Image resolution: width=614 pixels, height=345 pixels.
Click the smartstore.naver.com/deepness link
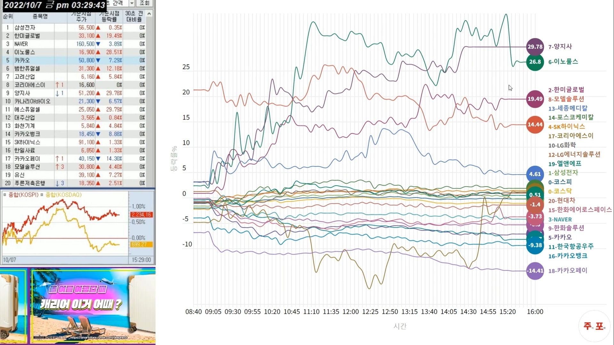click(99, 337)
